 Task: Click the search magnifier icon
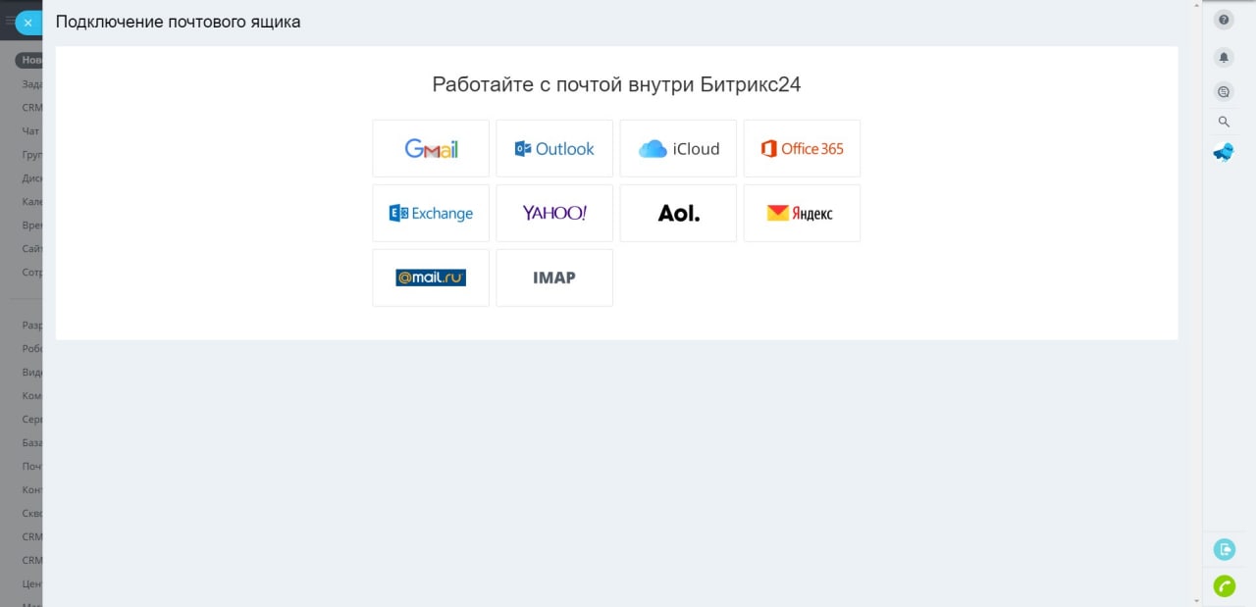1224,122
